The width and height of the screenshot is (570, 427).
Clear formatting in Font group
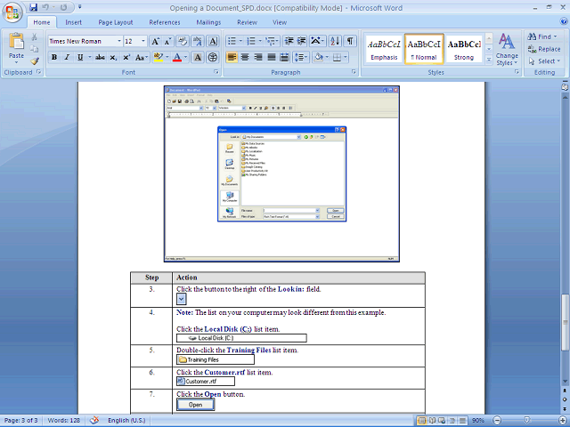pos(183,41)
